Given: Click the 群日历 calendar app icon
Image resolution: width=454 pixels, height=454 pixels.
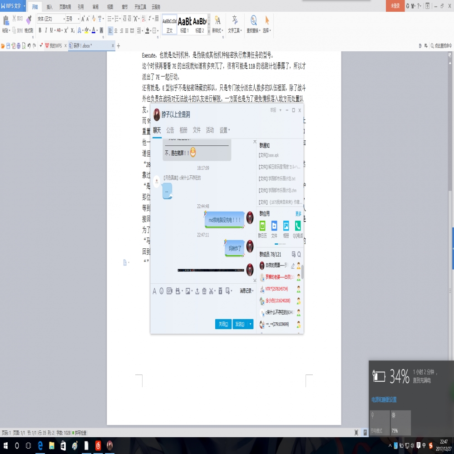Looking at the screenshot, I should click(x=262, y=228).
